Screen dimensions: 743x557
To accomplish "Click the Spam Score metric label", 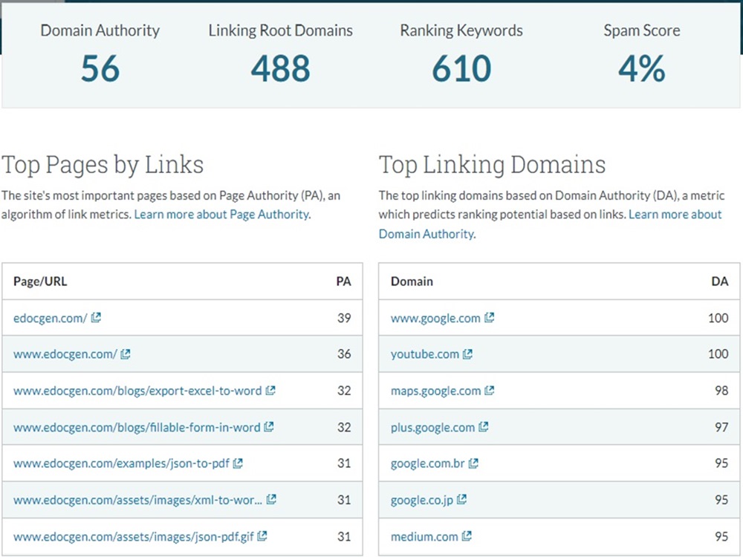I will click(642, 30).
